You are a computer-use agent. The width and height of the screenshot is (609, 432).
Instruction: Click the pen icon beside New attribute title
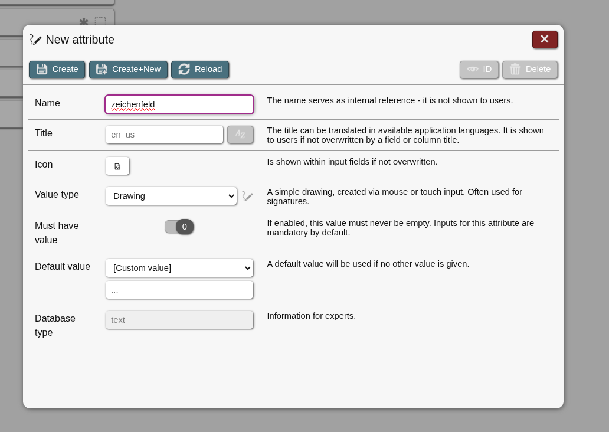tap(36, 40)
